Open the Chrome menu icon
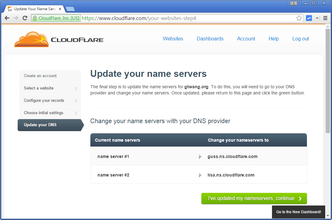Screen dimensions: 332x220 pos(325,18)
